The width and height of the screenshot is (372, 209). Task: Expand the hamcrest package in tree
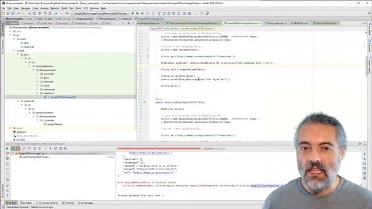click(x=37, y=81)
